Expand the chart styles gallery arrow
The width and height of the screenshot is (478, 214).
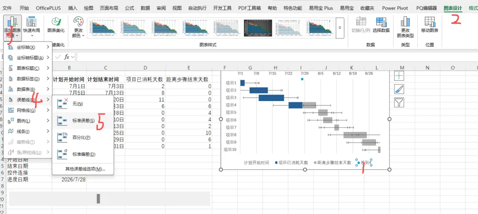coord(340,28)
